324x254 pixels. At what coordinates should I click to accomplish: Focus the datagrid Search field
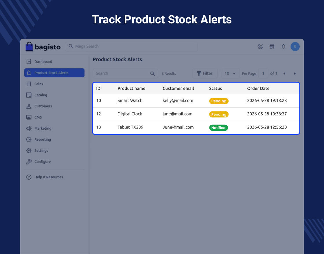pos(125,74)
